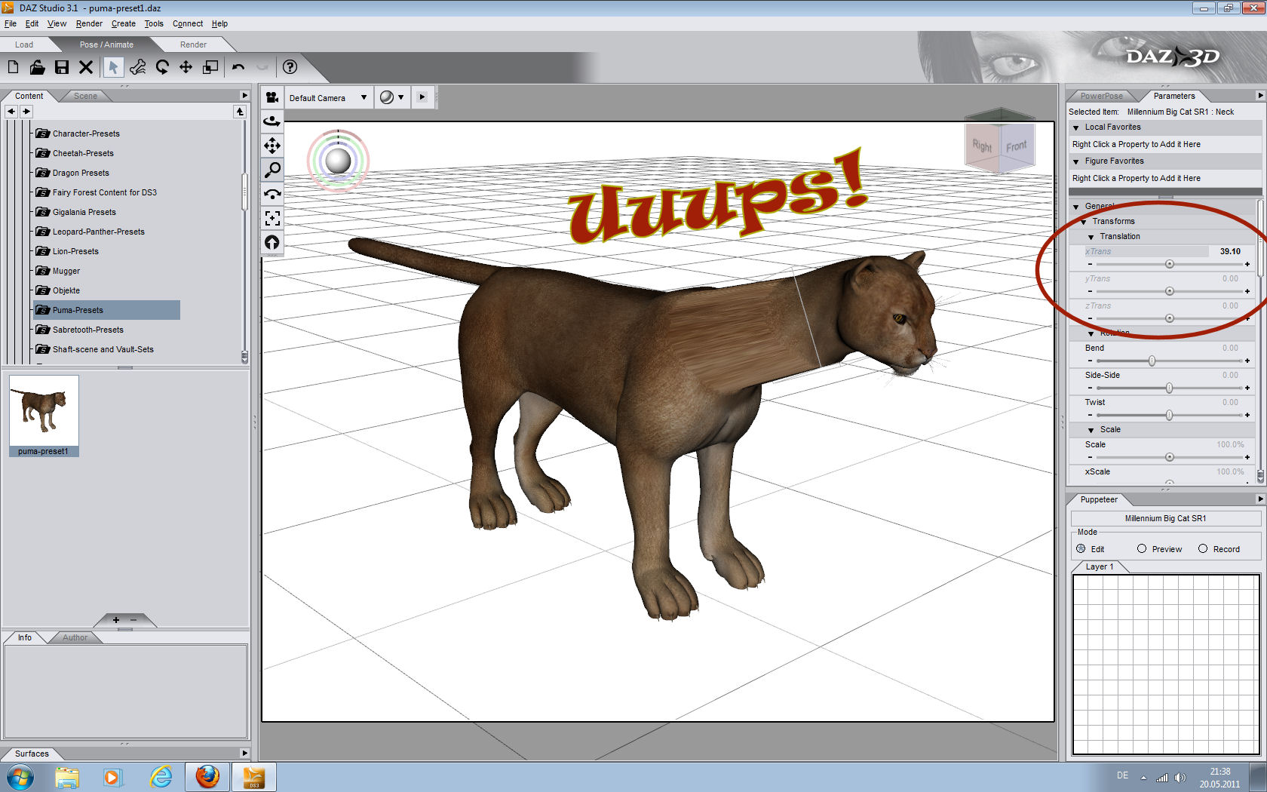The height and width of the screenshot is (792, 1267).
Task: Open the Puma-Presets folder
Action: click(x=78, y=310)
